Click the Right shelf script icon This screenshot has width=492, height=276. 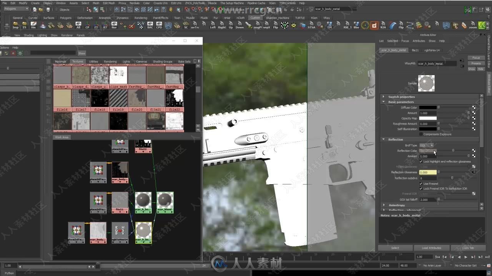[x=222, y=25]
